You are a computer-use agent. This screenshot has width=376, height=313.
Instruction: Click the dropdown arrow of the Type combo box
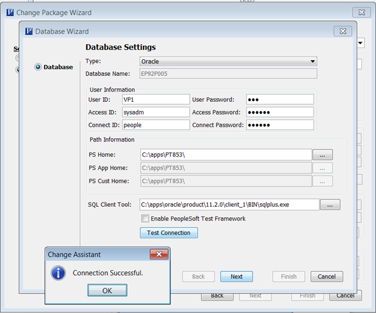coord(313,62)
